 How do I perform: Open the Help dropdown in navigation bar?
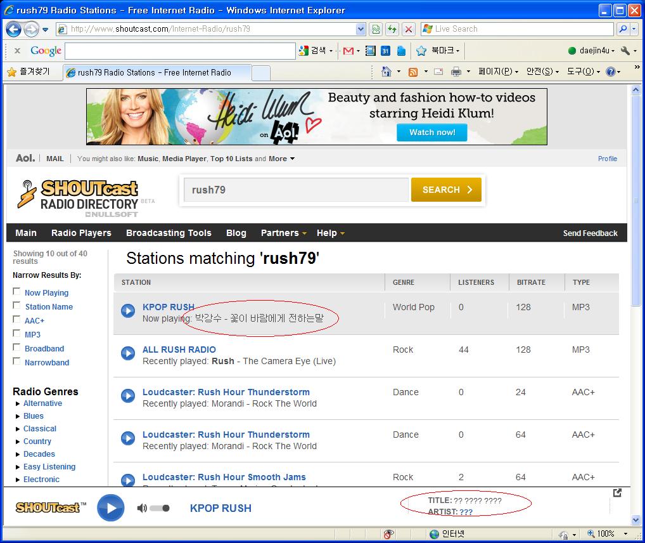coord(330,233)
